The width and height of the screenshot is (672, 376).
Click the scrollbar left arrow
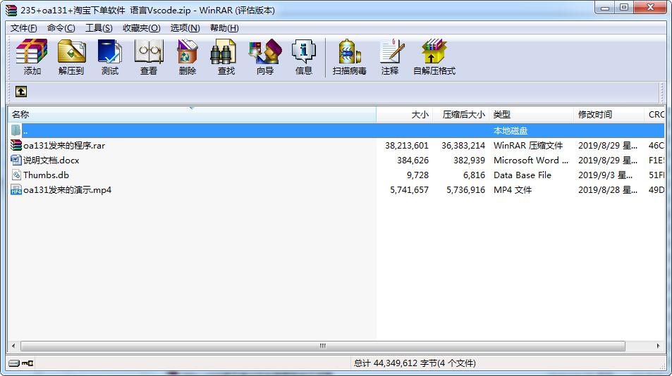click(x=13, y=346)
